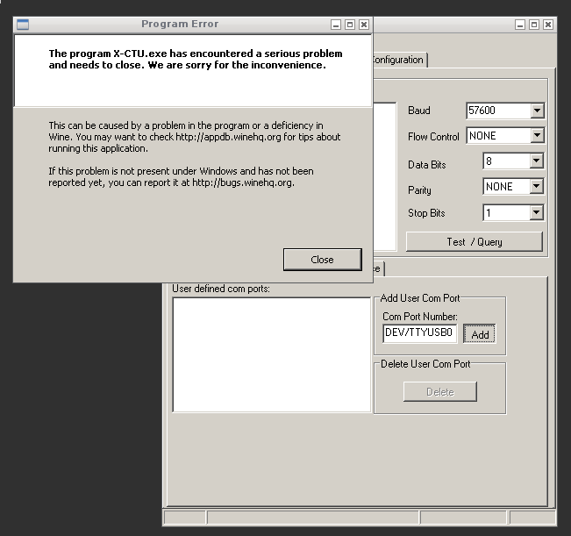
Task: Open the Stop Bits dropdown
Action: [536, 212]
